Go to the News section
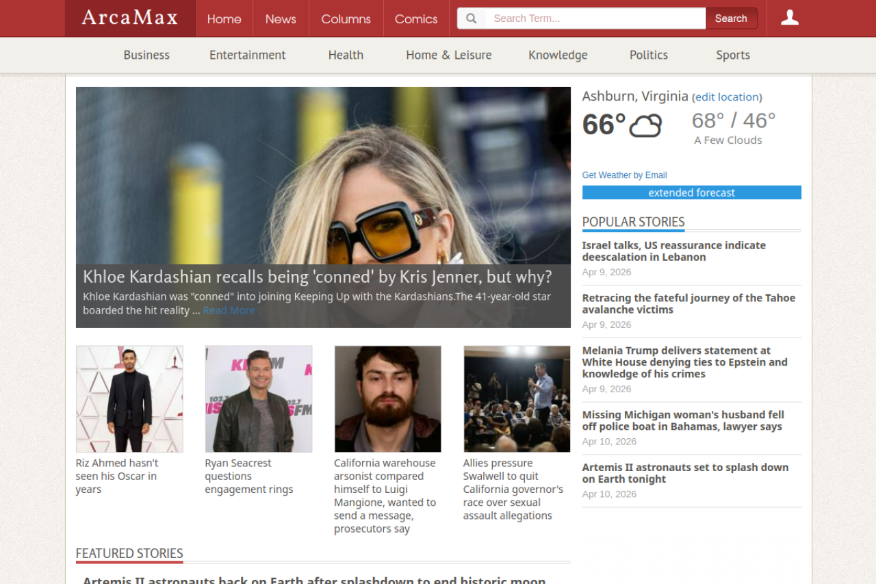The width and height of the screenshot is (876, 584). pyautogui.click(x=281, y=19)
